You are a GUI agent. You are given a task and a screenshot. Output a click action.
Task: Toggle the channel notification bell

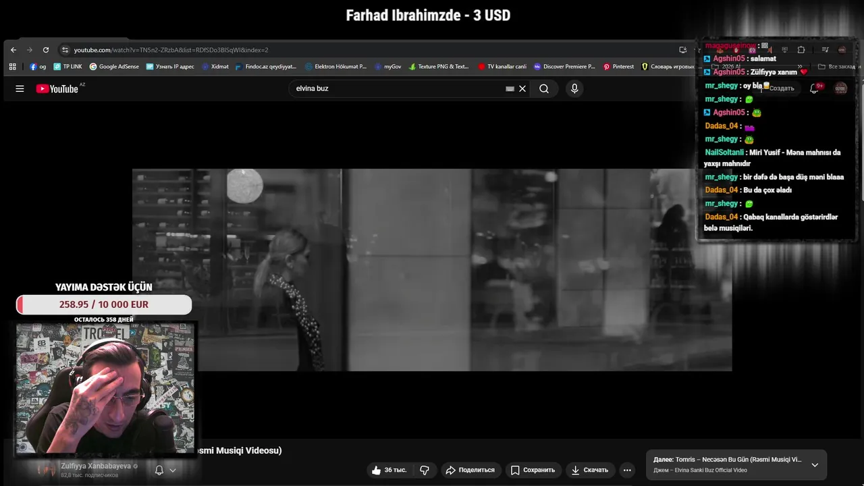[x=159, y=470]
